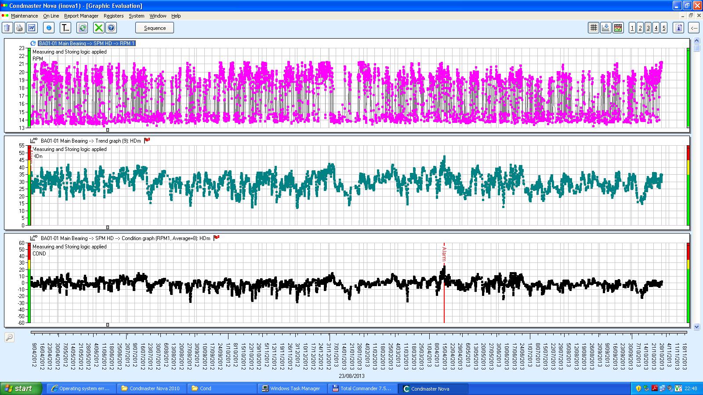Click the bar chart download-arrow icon
This screenshot has width=703, height=395.
pyautogui.click(x=606, y=28)
